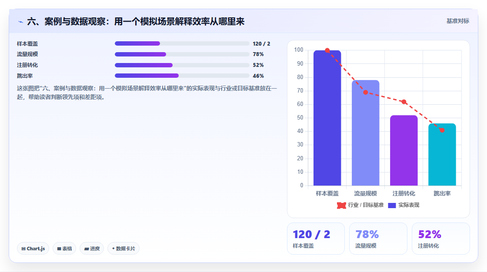This screenshot has width=487, height=272.
Task: Click the 注册转化 row label in list
Action: 27,65
